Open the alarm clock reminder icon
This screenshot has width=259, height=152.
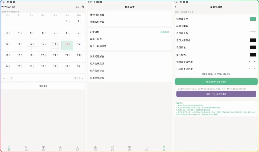[x=43, y=147]
